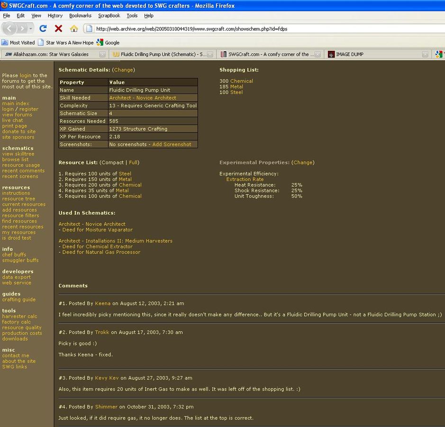Open the Most Visited bookmarks icon
Screen dimensions: 445x427
coord(5,42)
